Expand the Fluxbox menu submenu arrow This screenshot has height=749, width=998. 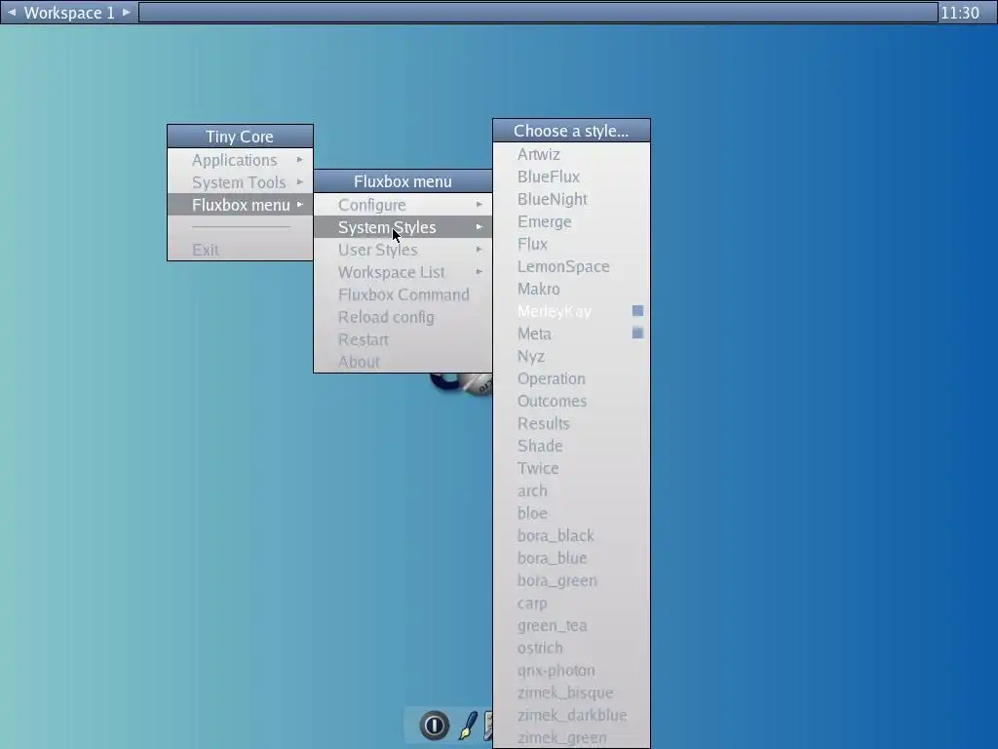pyautogui.click(x=300, y=205)
